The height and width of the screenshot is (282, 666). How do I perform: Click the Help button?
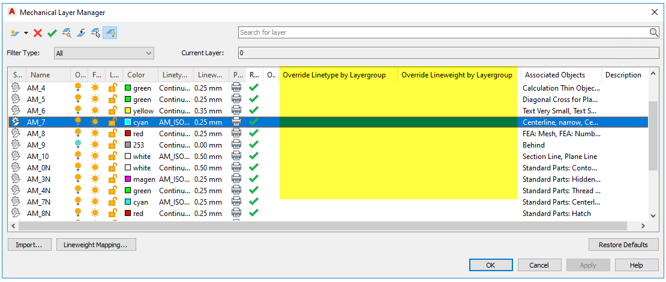coord(637,265)
